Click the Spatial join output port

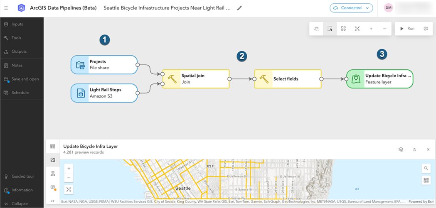[x=229, y=79]
